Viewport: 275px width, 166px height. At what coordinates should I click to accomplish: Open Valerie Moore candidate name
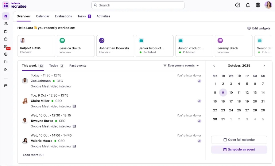pos(41,141)
